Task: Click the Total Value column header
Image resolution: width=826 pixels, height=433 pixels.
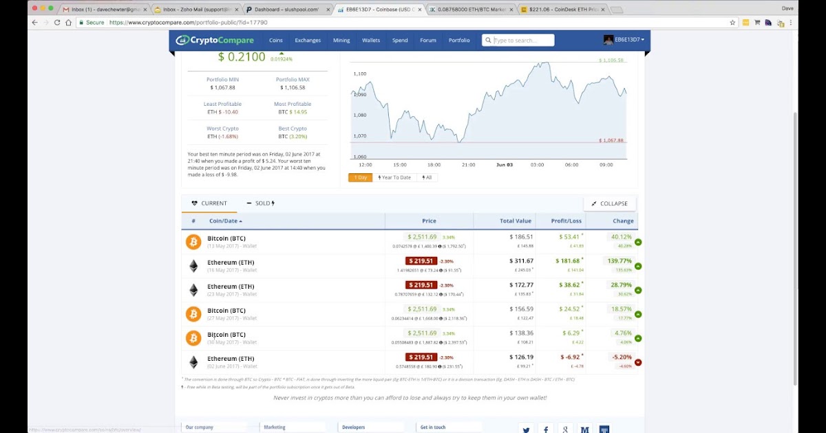Action: [516, 221]
